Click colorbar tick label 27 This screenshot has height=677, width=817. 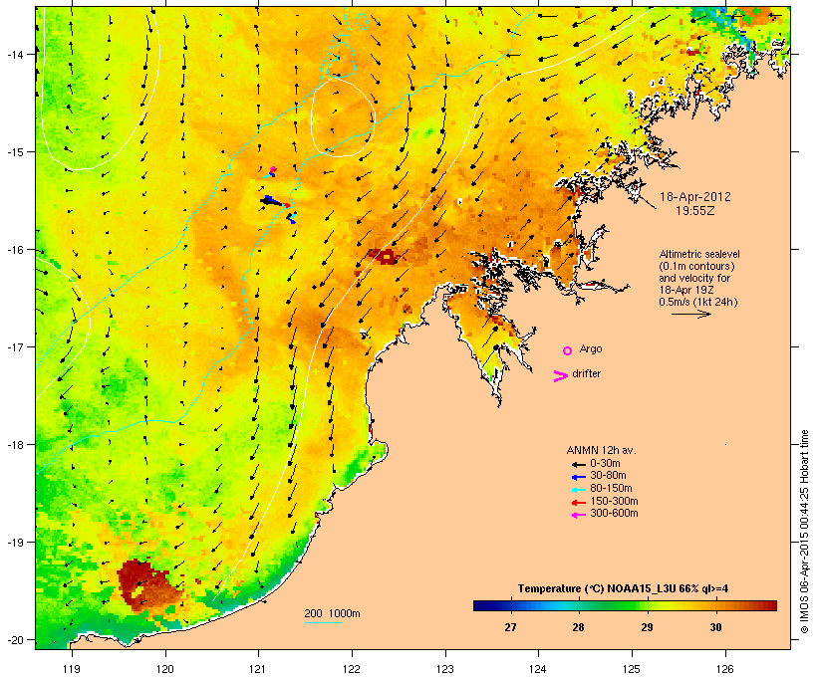[x=510, y=627]
